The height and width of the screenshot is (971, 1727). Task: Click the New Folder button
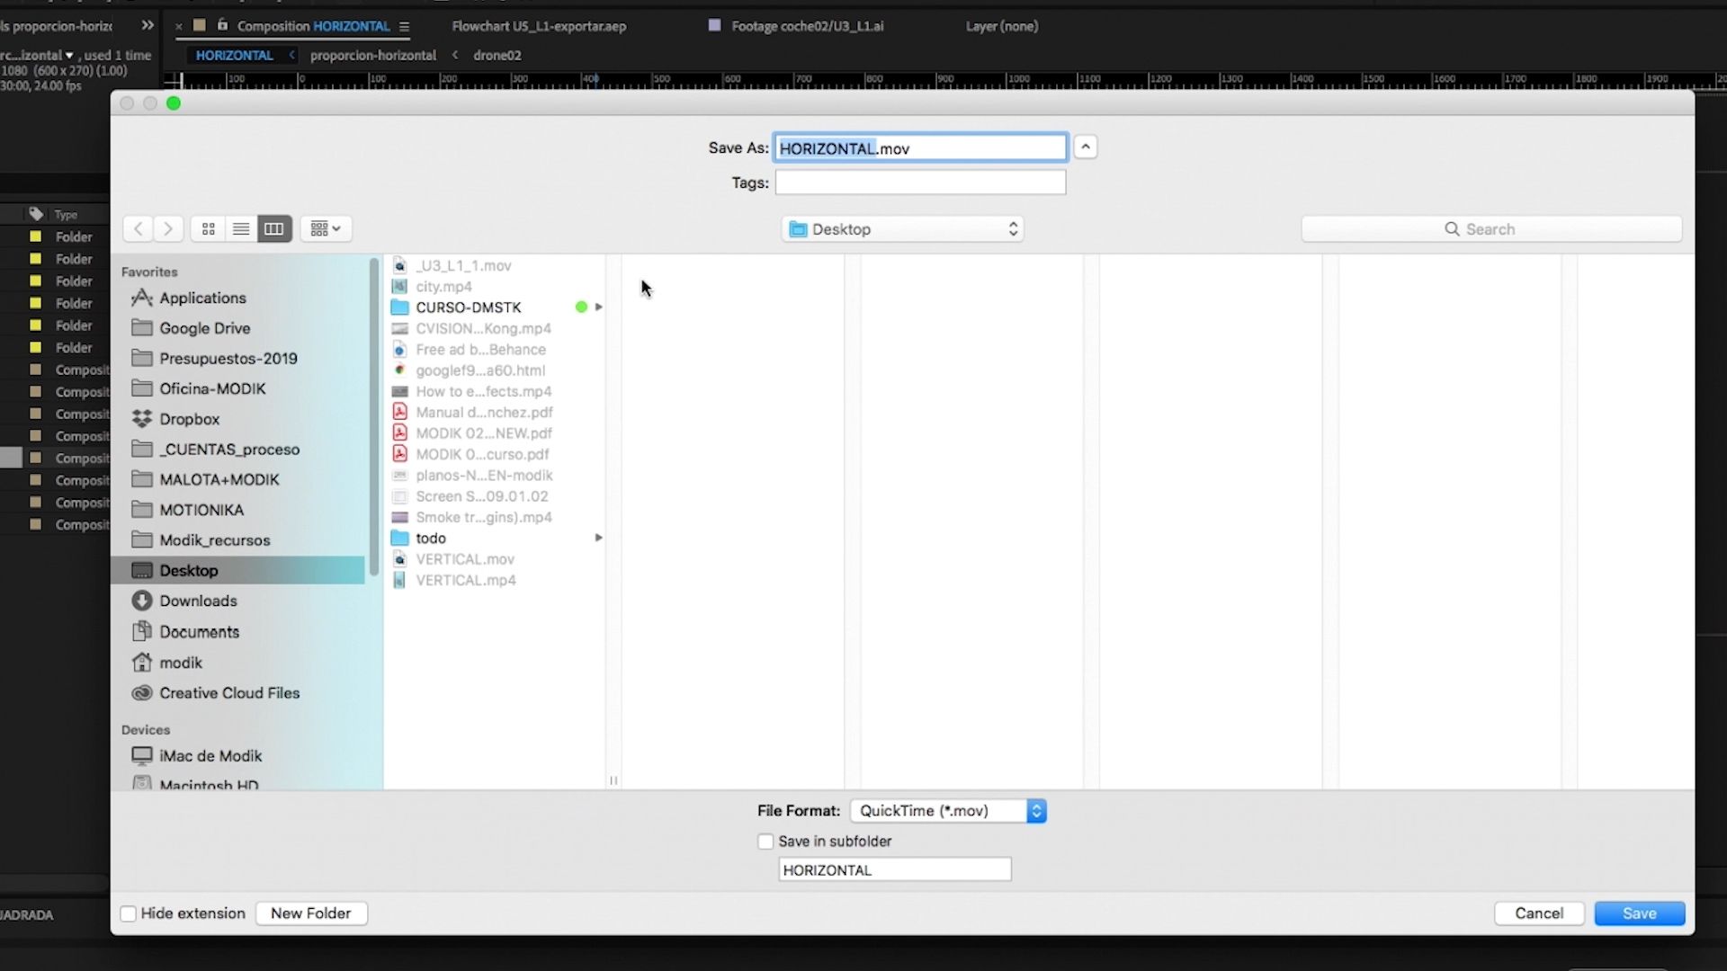point(311,913)
